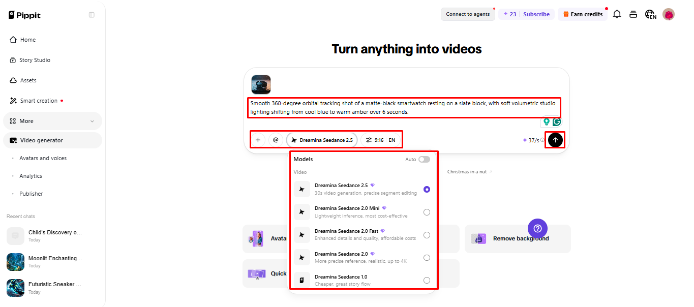Open recent chat Futuristic Sneaker

(x=52, y=288)
